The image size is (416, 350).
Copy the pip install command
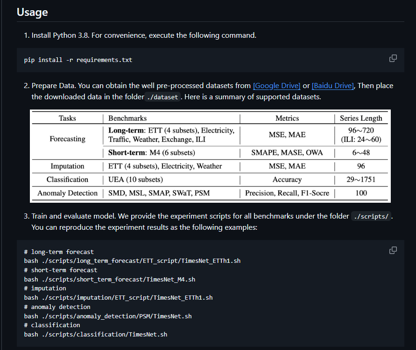[x=393, y=58]
